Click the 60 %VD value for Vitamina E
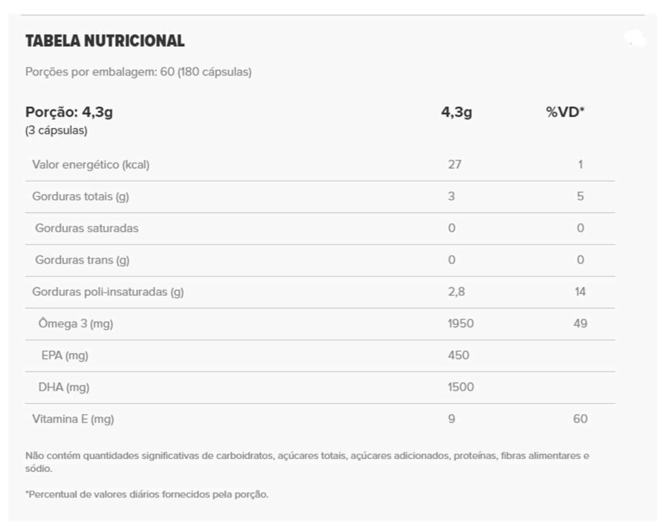663x529 pixels. [580, 419]
